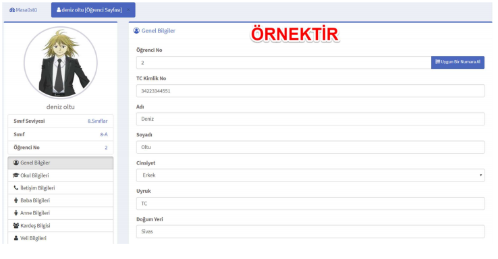The width and height of the screenshot is (498, 259).
Task: Click the TC Kimlik No input field
Action: click(310, 91)
